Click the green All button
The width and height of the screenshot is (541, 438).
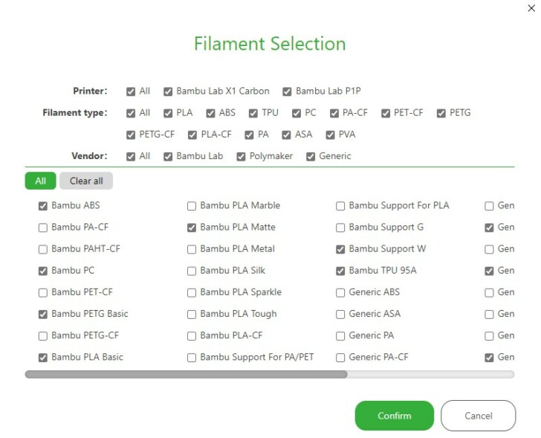pyautogui.click(x=40, y=181)
